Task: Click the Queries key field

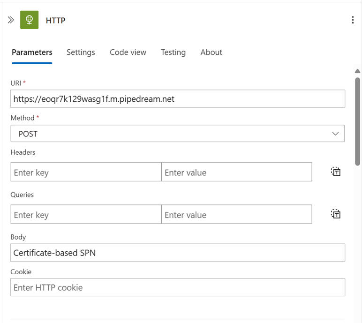Action: (x=86, y=215)
